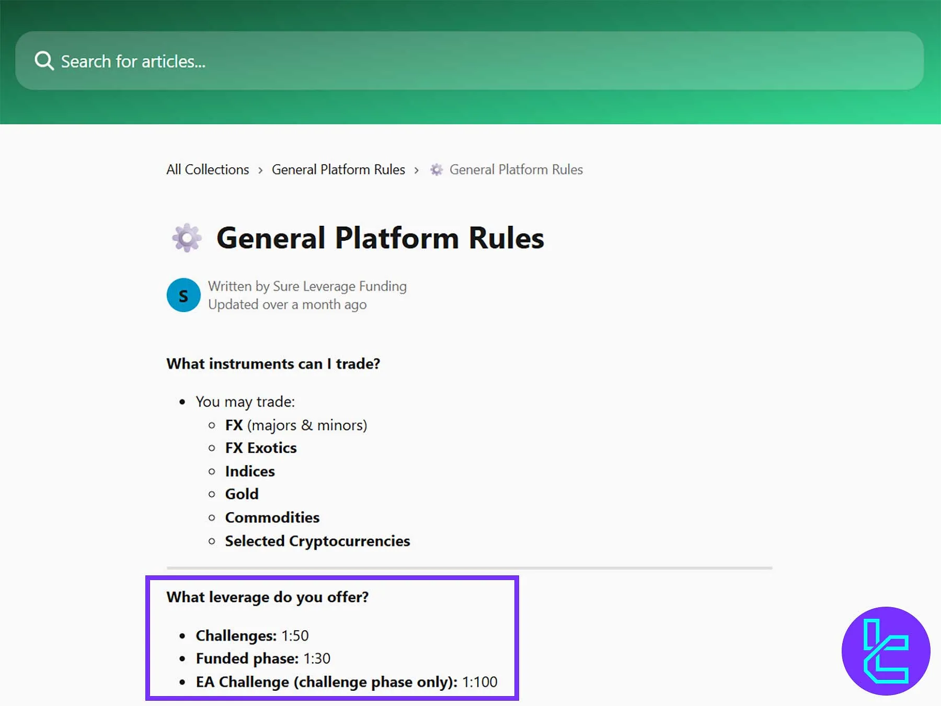
Task: Click the purple logo badge in corner
Action: point(886,651)
